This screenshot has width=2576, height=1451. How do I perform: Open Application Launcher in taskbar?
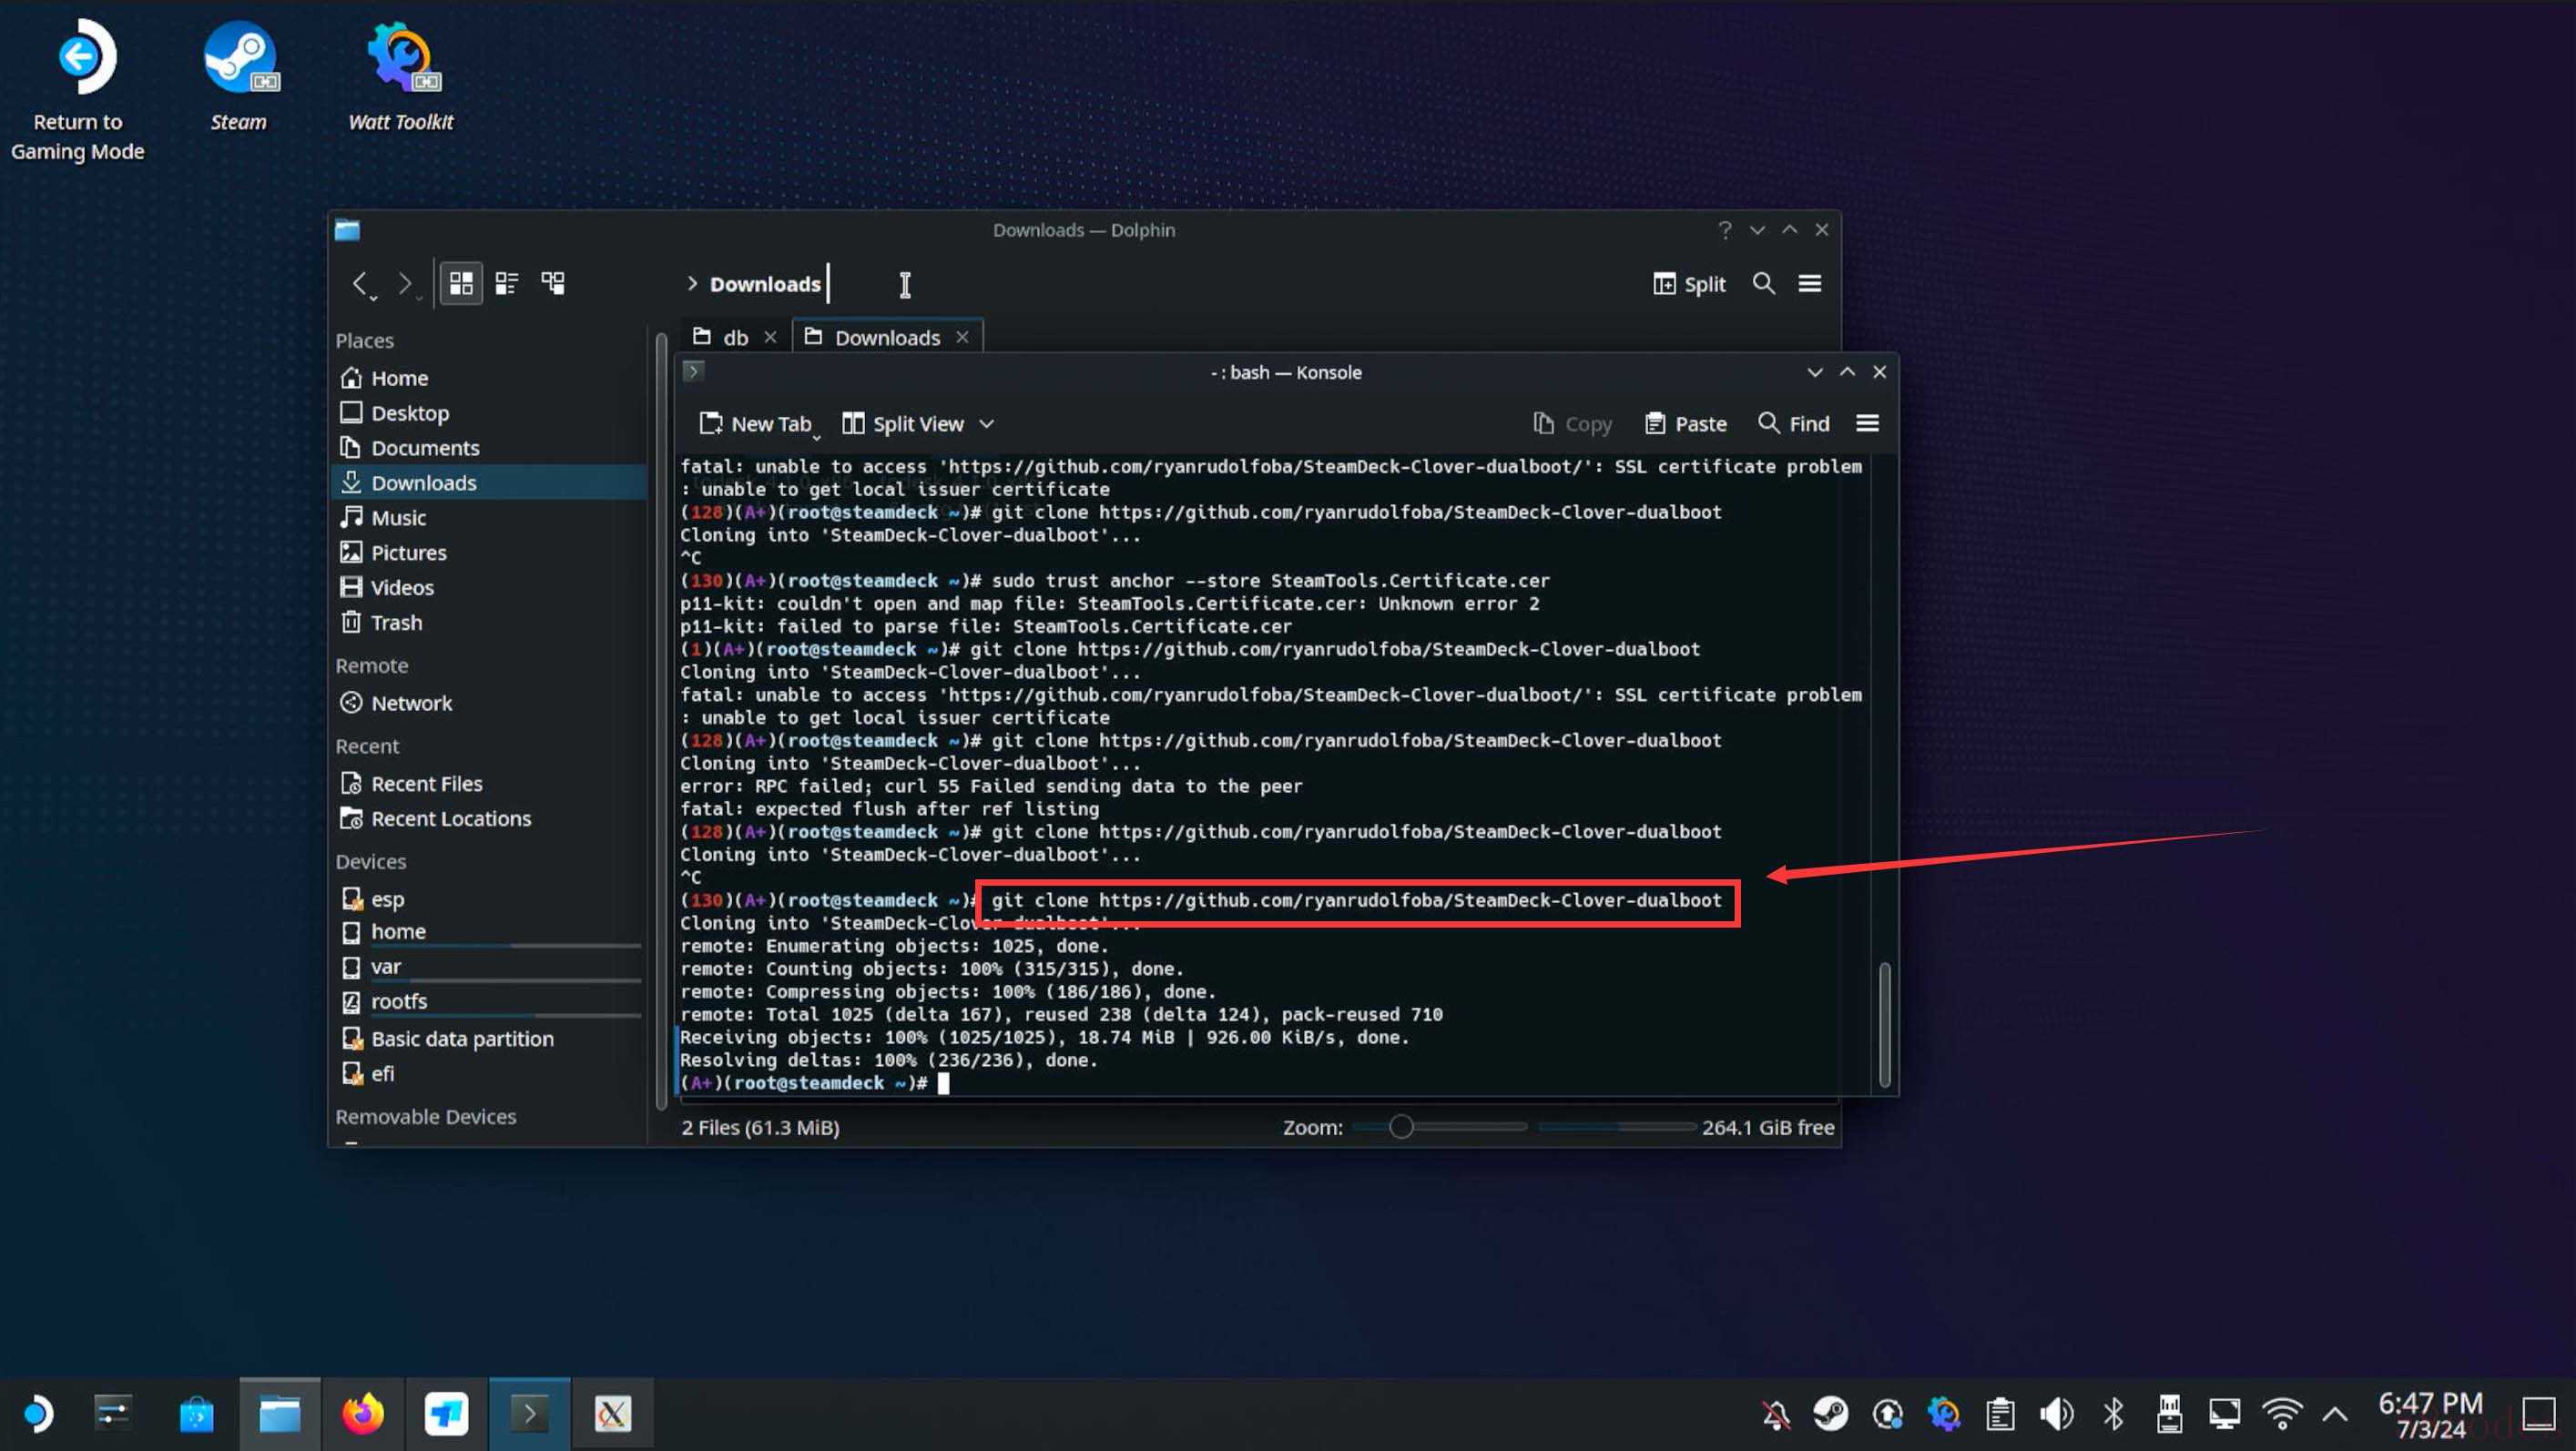point(38,1414)
